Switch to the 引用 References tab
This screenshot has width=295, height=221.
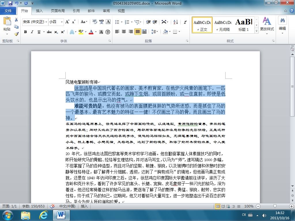pos(76,11)
